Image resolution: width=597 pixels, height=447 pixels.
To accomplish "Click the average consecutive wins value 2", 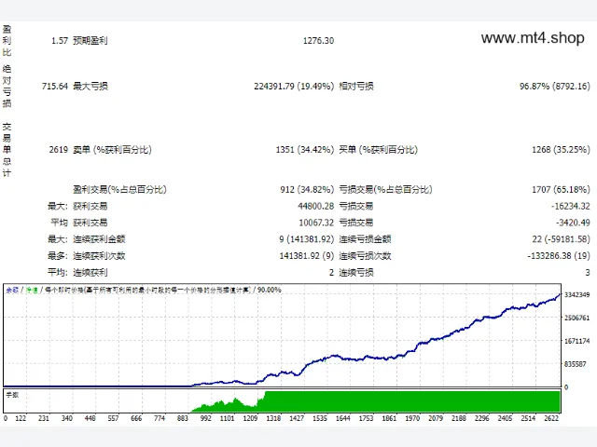I will (x=332, y=273).
